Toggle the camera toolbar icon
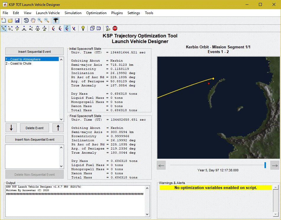The image size is (281, 220). 56,20
